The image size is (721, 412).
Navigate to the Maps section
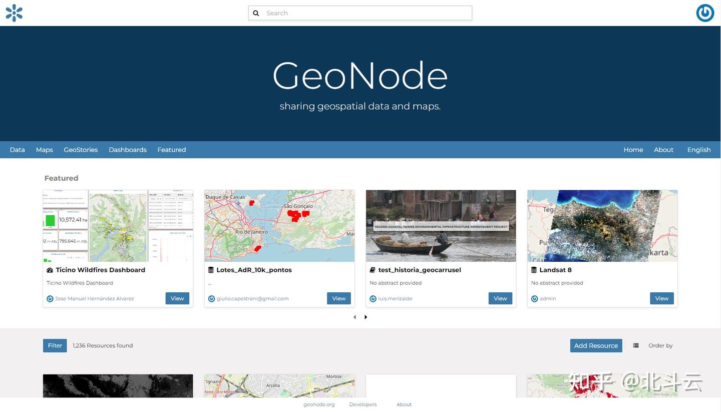pos(44,150)
